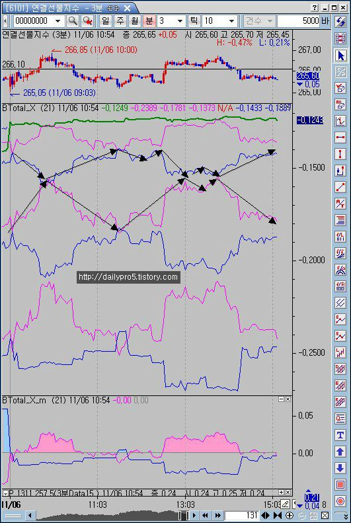Select the 일 (daily) period button
Screen dimensions: 351x523
click(x=105, y=21)
